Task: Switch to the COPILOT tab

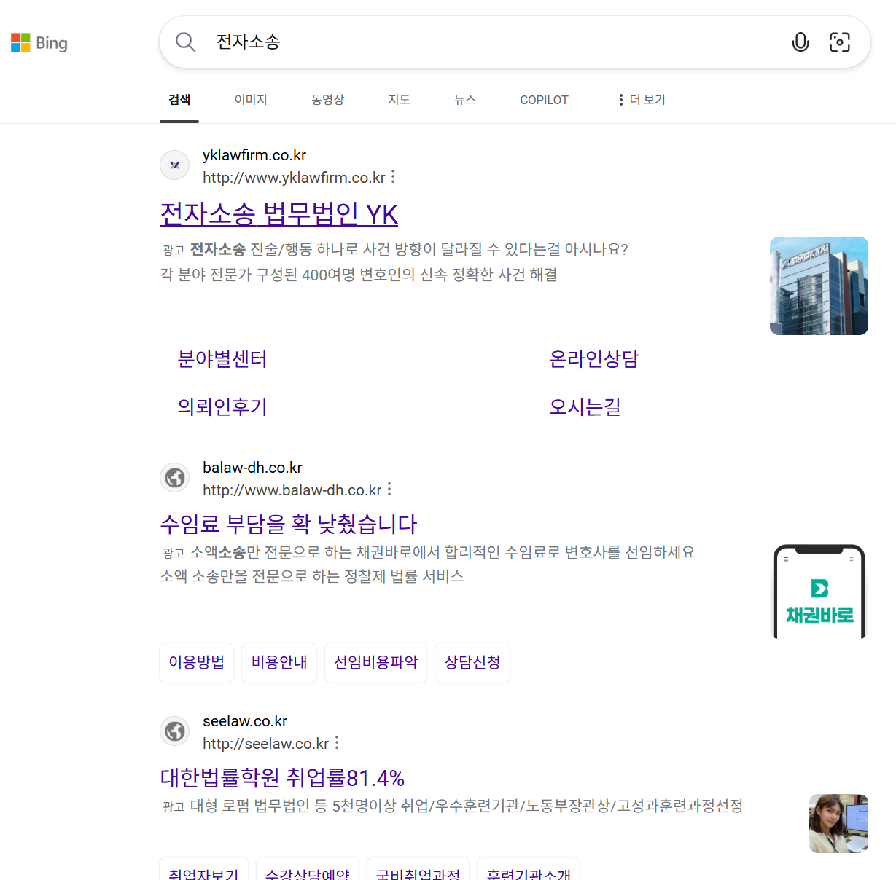Action: (544, 100)
